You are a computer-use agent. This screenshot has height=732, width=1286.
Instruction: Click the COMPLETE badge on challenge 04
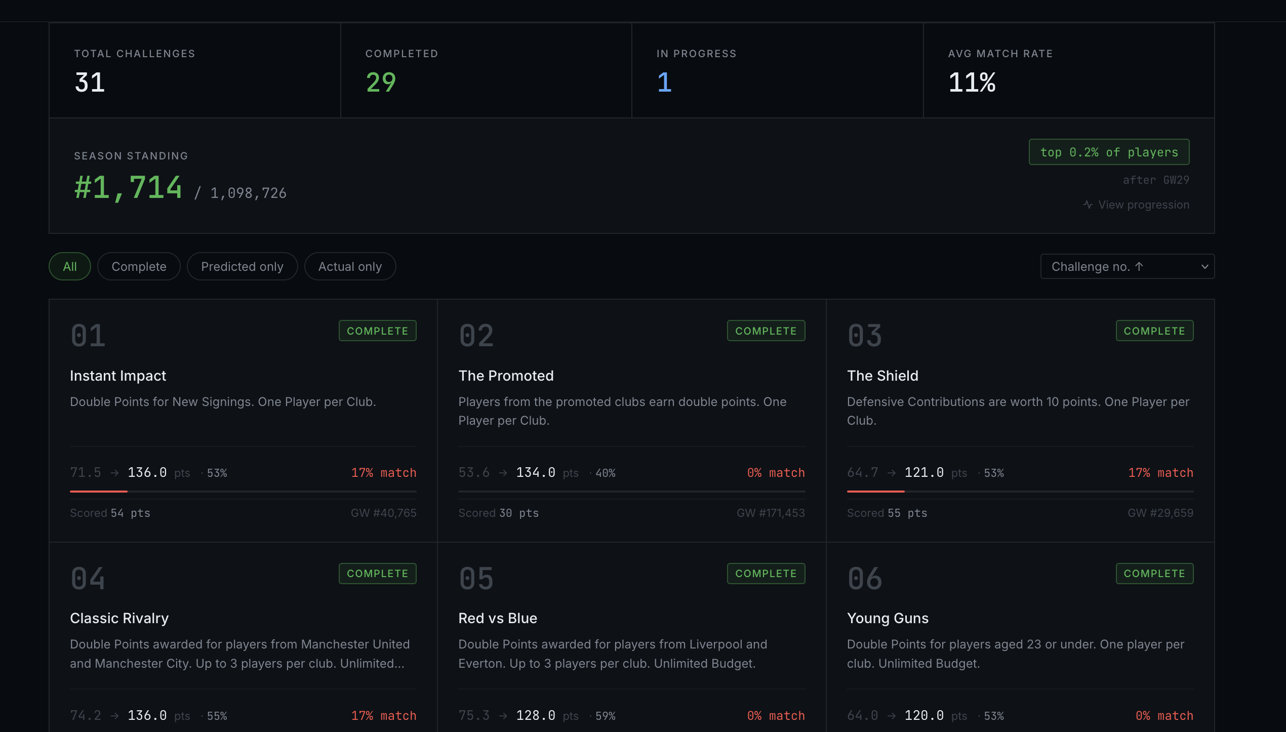click(377, 574)
